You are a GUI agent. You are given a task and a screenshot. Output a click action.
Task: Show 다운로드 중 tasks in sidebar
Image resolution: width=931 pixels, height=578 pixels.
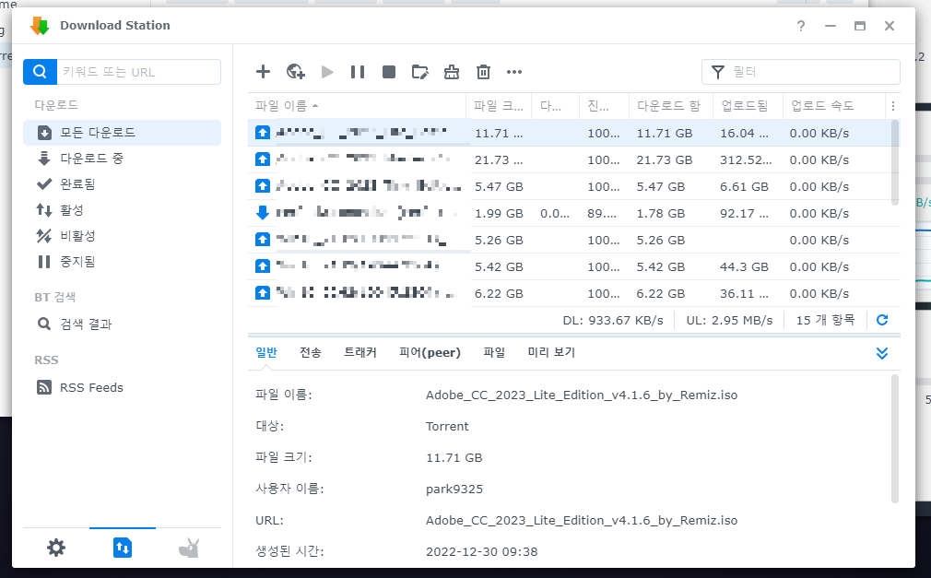[x=91, y=159]
